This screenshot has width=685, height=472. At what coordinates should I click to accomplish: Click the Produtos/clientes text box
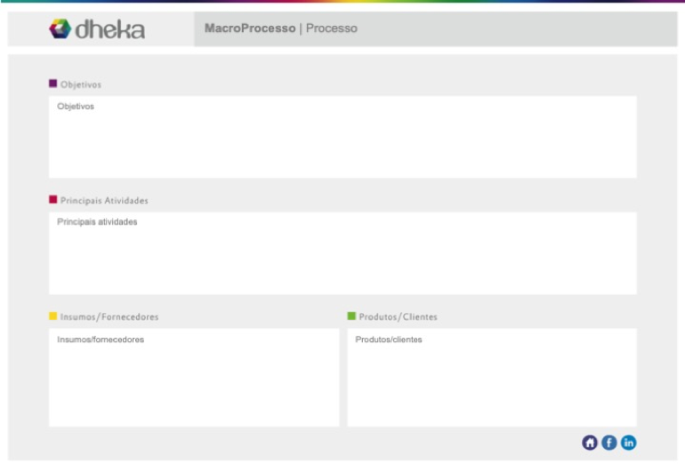[x=492, y=378]
